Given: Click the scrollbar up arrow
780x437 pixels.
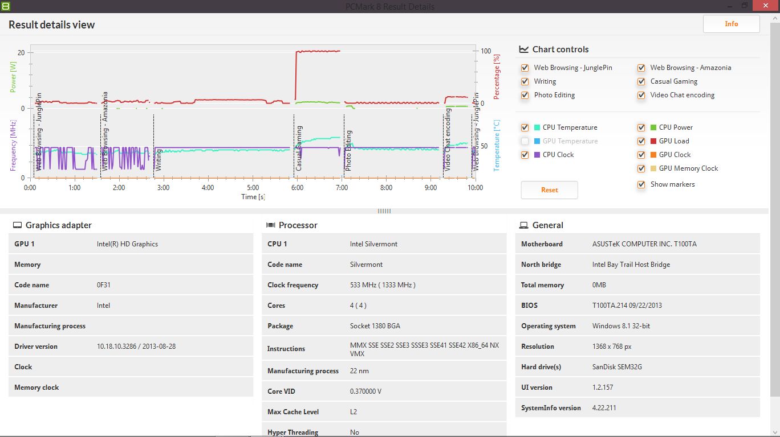Looking at the screenshot, I should click(775, 18).
